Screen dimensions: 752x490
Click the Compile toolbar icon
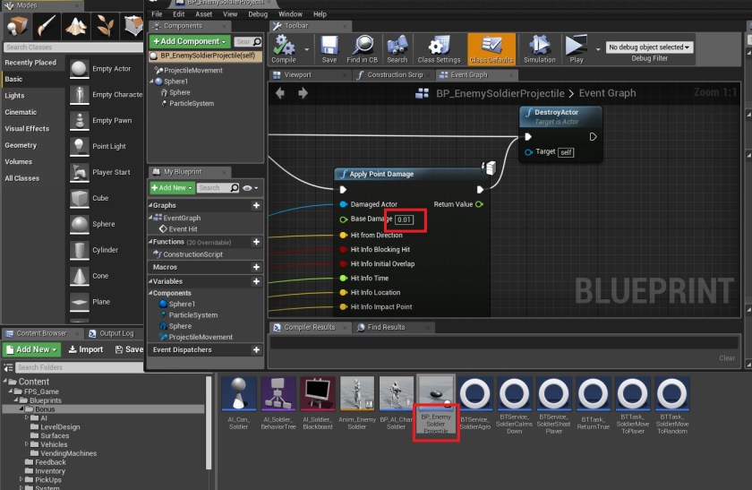284,47
